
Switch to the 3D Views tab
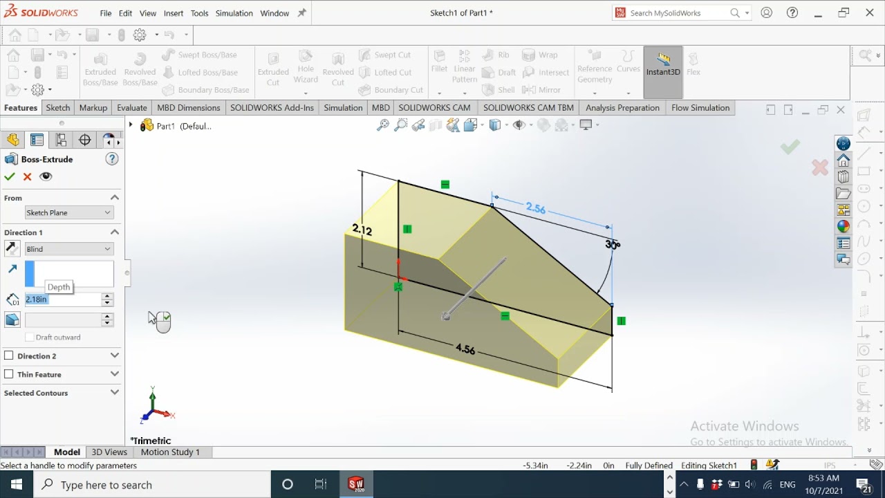pos(109,452)
